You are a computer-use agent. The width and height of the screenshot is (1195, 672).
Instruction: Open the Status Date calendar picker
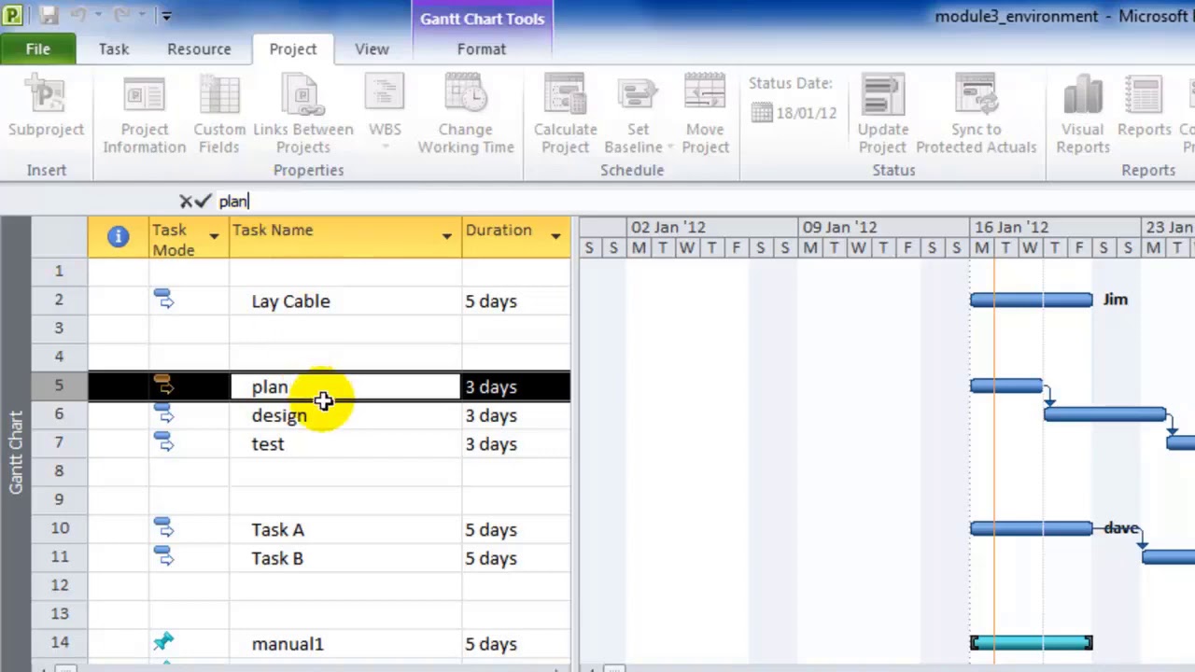point(762,113)
